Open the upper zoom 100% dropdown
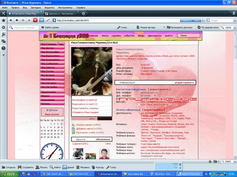The width and height of the screenshot is (237, 177). click(235, 28)
